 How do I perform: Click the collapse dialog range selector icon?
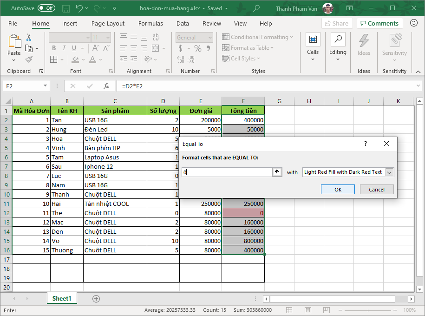[x=277, y=172]
